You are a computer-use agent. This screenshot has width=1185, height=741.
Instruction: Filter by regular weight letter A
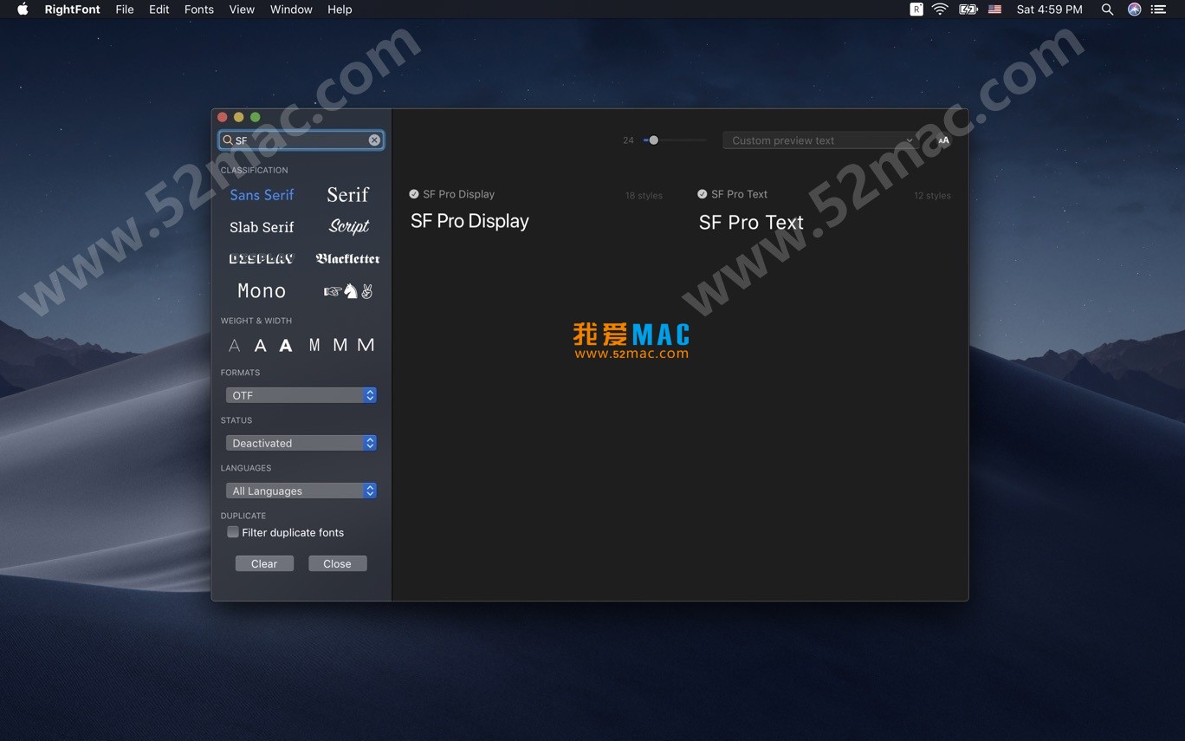pos(260,346)
